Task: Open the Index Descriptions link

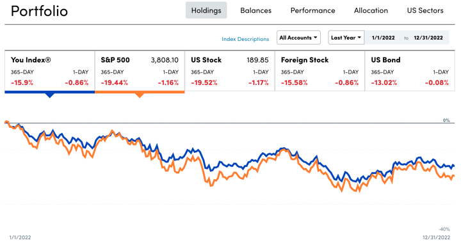Action: coord(245,39)
